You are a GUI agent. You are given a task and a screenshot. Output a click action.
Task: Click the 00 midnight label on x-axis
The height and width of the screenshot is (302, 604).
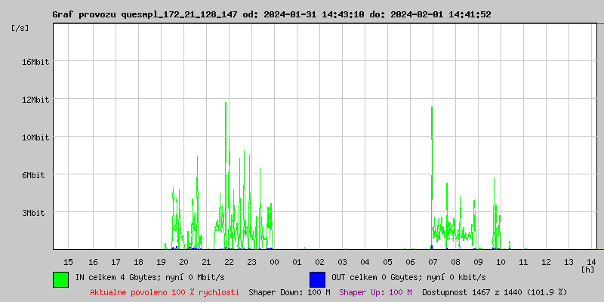coord(274,261)
